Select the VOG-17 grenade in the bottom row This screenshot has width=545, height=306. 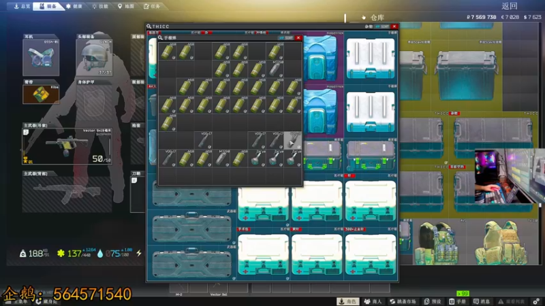coord(168,158)
